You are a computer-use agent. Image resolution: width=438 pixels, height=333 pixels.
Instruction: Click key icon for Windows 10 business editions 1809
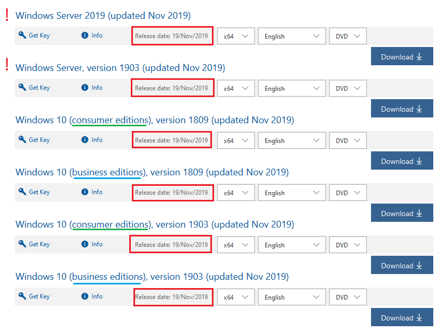pyautogui.click(x=22, y=192)
